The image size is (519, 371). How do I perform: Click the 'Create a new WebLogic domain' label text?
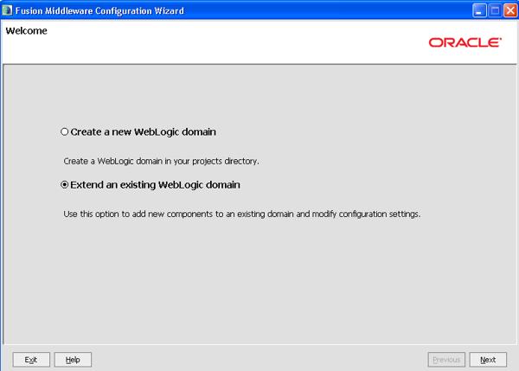tap(143, 132)
